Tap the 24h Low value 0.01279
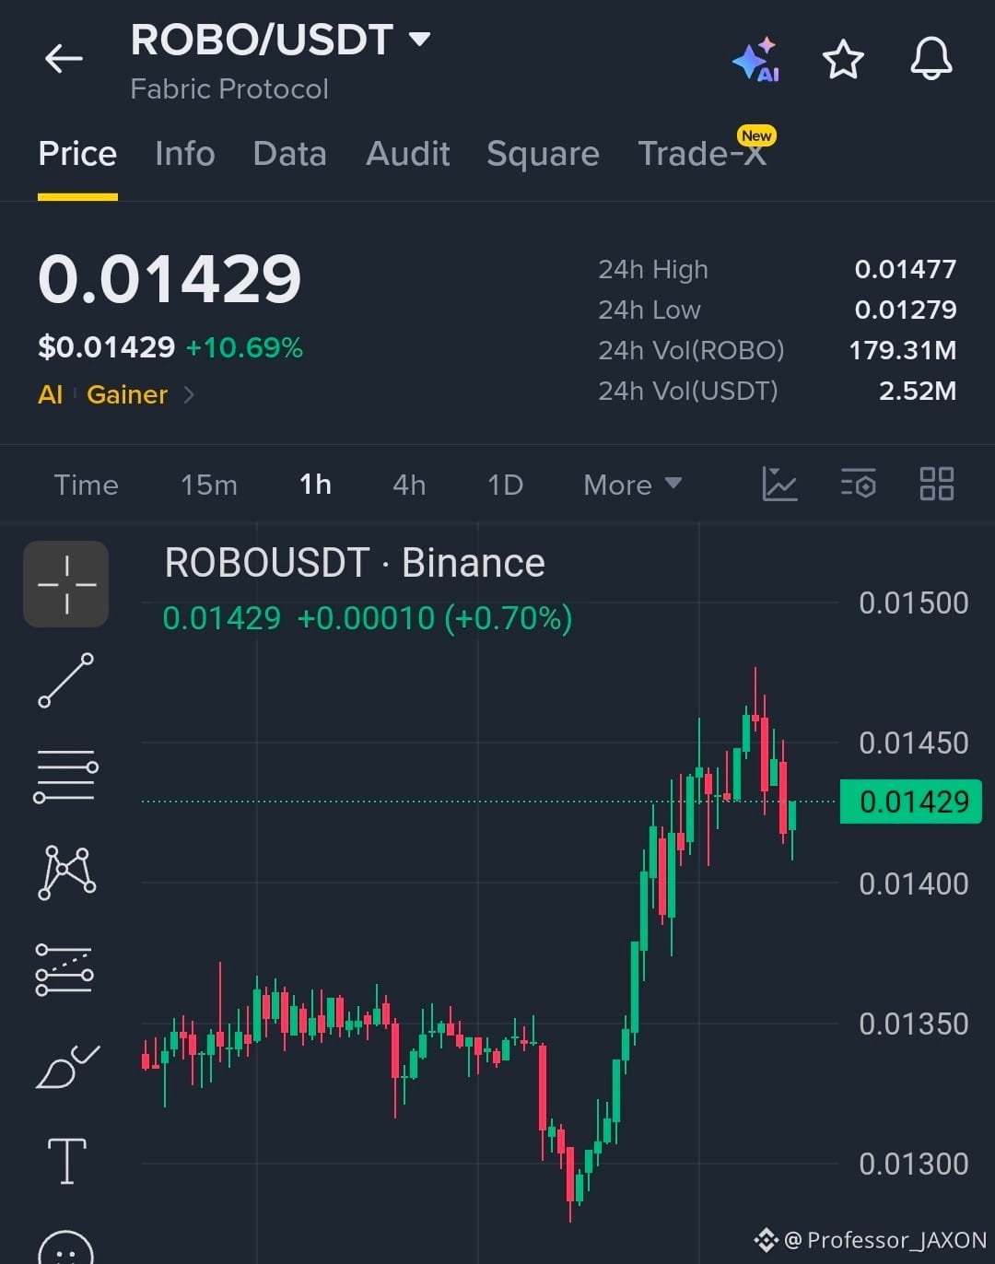995x1264 pixels. [906, 310]
